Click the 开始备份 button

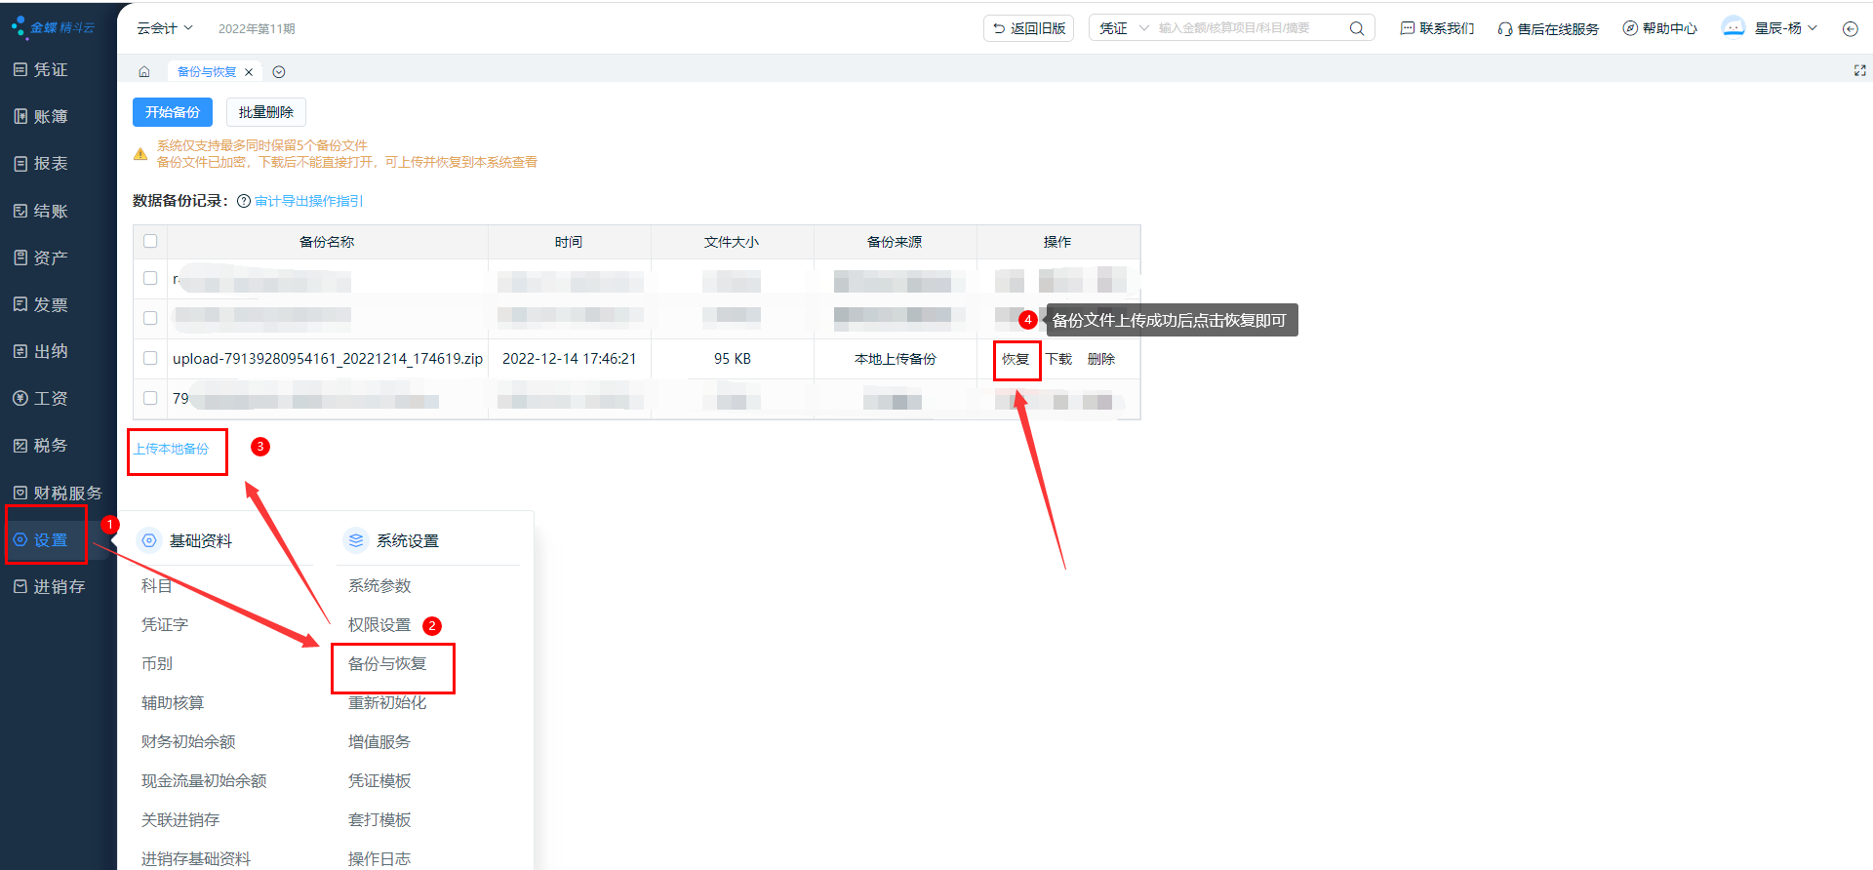point(173,112)
